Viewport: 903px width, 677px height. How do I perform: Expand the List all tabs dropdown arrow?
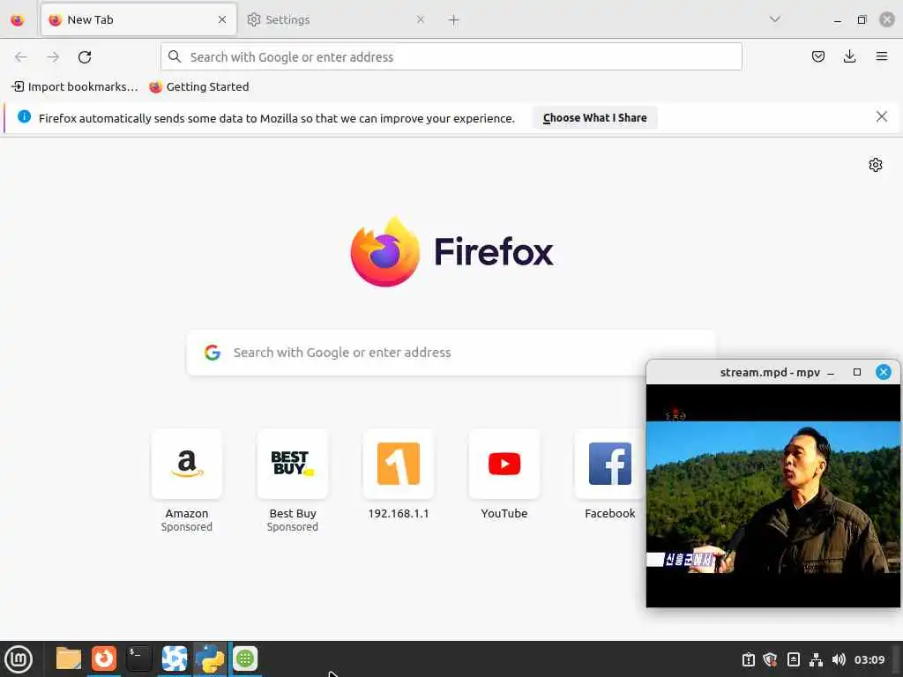click(x=774, y=19)
